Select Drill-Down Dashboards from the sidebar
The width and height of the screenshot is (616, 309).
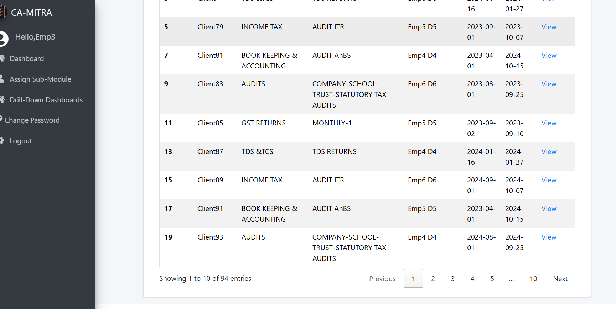[x=46, y=100]
